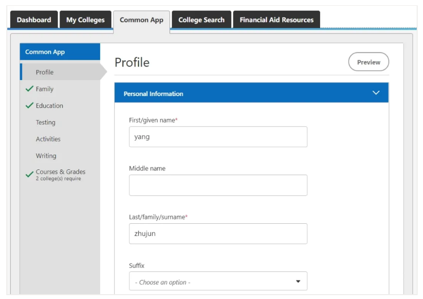Open the My Colleges tab
Screen dimensions: 423x299
pyautogui.click(x=85, y=20)
